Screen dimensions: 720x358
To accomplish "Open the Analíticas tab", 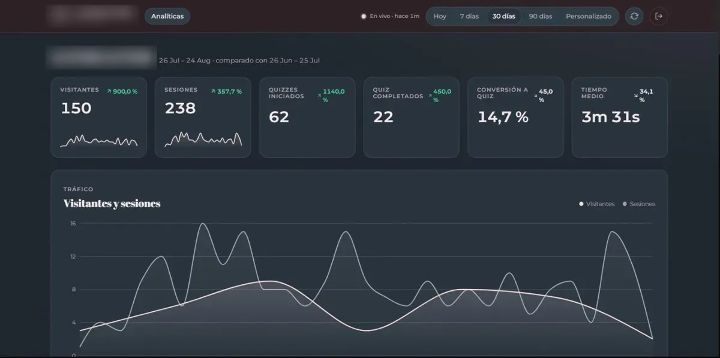I will coord(167,16).
